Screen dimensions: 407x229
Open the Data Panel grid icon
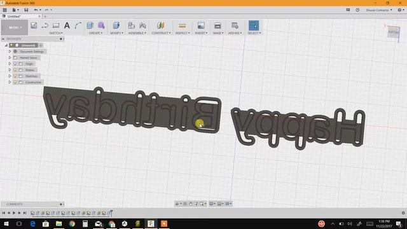[4, 10]
